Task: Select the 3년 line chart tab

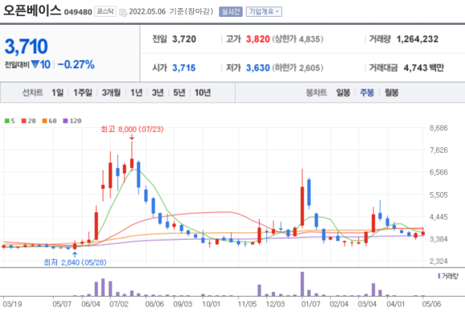Action: [x=158, y=93]
